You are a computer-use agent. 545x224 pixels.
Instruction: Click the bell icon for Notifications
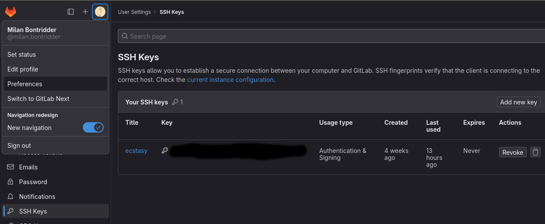(10, 197)
